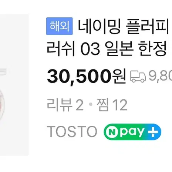Viewport: 172px width, 172px height.
Task: Open the product thumbnail image
Action: (x=14, y=85)
